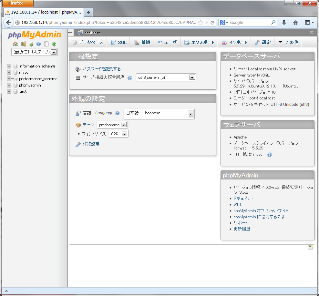Screen dimensions: 319x296
Task: Reload the page using the address bar refresh icon
Action: [x=212, y=23]
